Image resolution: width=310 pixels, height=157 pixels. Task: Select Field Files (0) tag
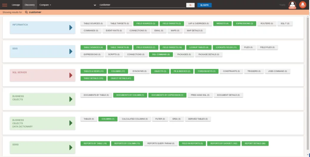coord(267,48)
